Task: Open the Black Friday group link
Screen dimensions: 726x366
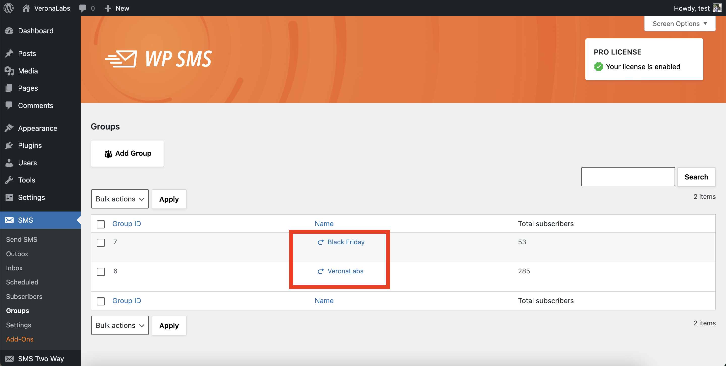Action: [x=346, y=242]
